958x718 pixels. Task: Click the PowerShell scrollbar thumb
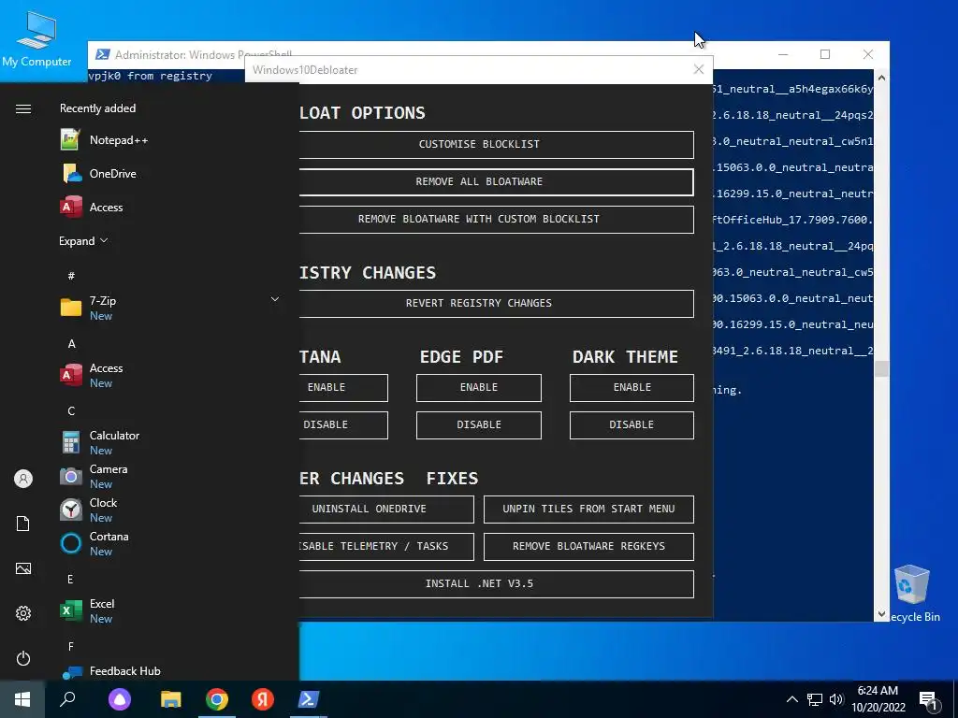(881, 368)
